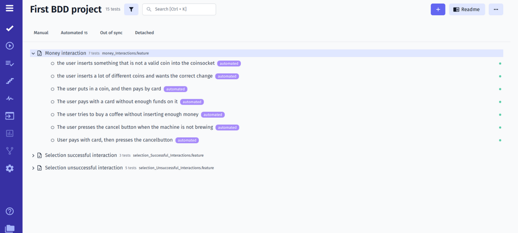Open the Analytics chart icon in sidebar
The height and width of the screenshot is (233, 518).
(9, 133)
